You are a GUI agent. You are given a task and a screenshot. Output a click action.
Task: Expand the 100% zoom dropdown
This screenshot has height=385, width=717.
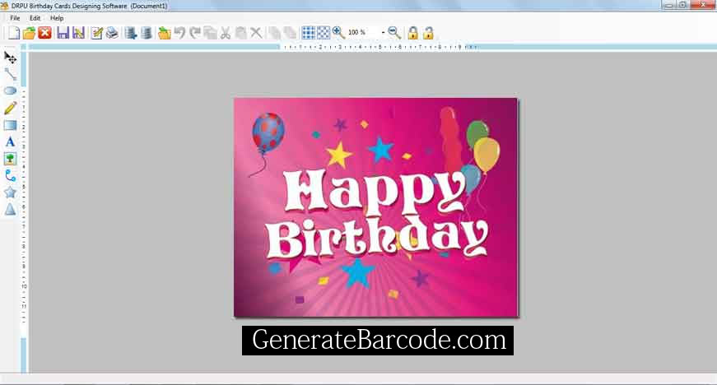pyautogui.click(x=383, y=33)
